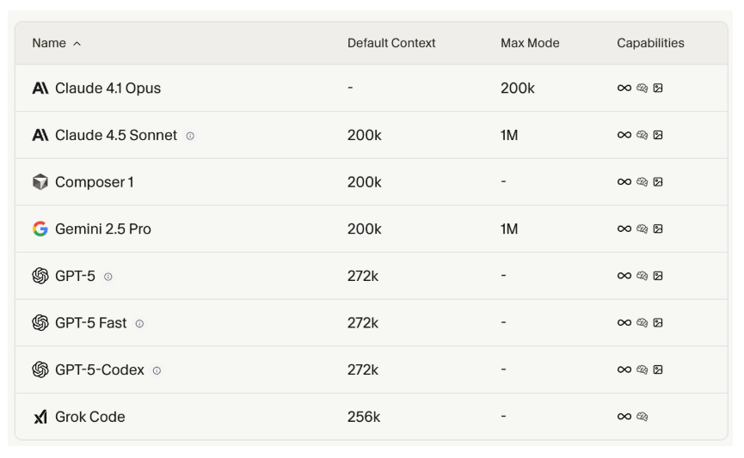Click the image support icon for Gemini 2.5 Pro

pyautogui.click(x=658, y=229)
